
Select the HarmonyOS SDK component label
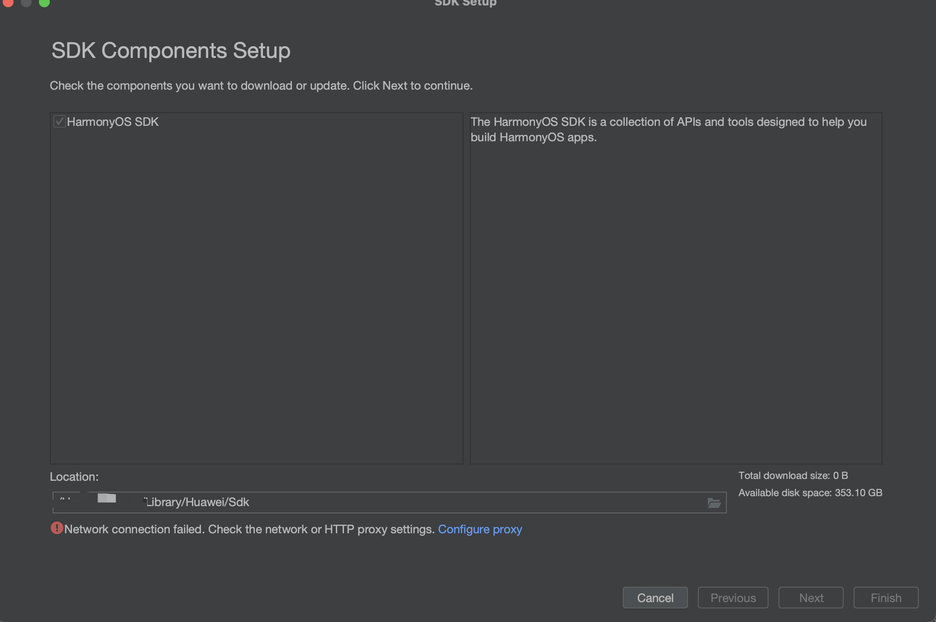pyautogui.click(x=113, y=122)
